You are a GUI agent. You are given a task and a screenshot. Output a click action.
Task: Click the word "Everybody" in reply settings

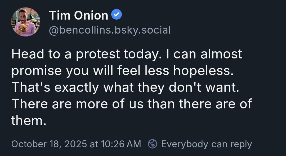[x=184, y=144]
